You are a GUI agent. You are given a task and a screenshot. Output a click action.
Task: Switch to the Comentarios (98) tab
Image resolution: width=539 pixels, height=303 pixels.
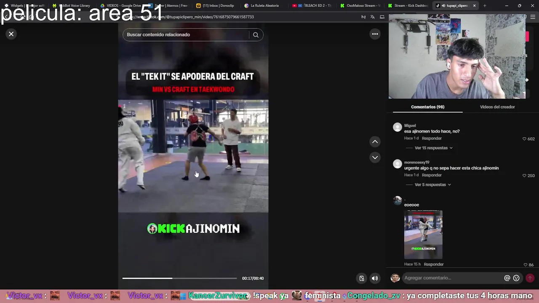427,107
